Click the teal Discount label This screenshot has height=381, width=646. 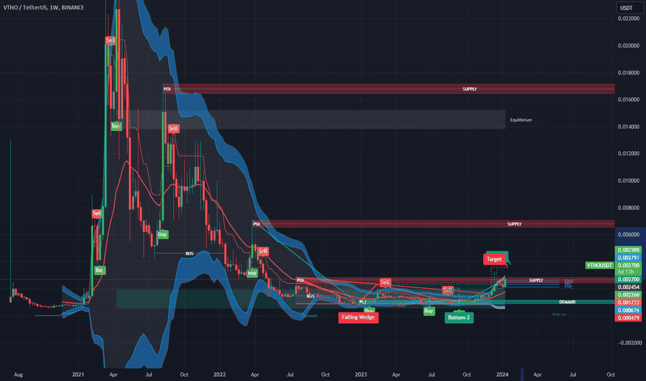(x=309, y=316)
